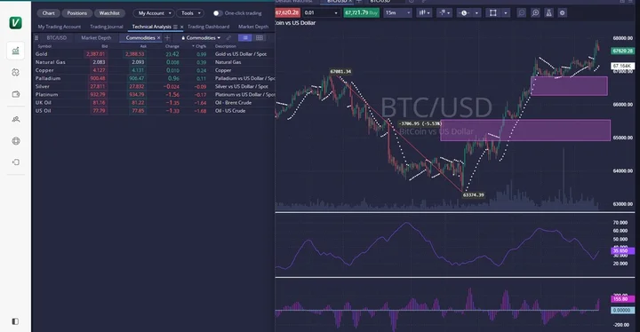Image resolution: width=640 pixels, height=332 pixels.
Task: Click the red Sell price button
Action: tap(287, 12)
